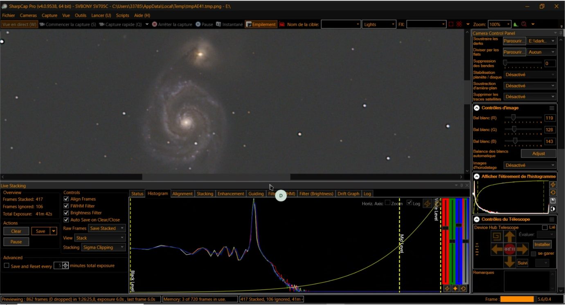Toggle the Auto Save on Clear/Close checkbox
The height and width of the screenshot is (305, 565).
click(66, 220)
